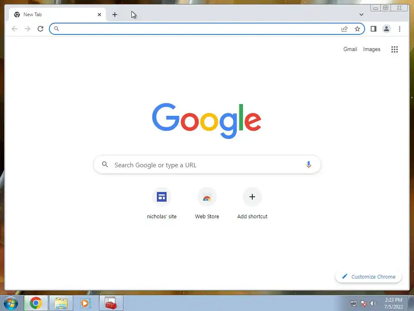Open the Google apps grid

coord(395,49)
